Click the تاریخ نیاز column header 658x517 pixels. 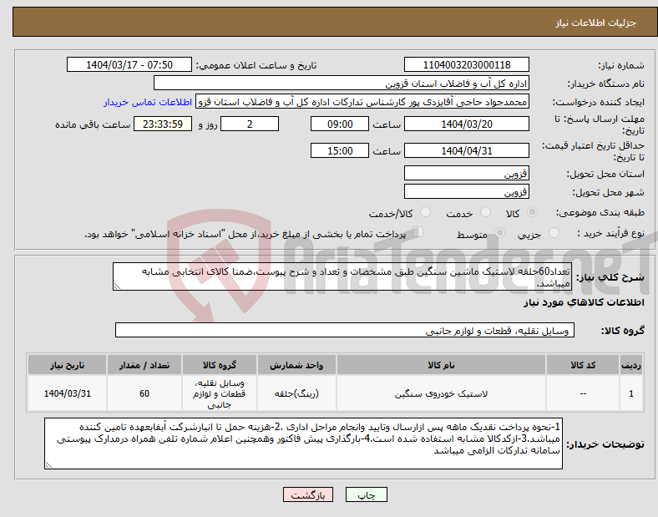pyautogui.click(x=67, y=365)
